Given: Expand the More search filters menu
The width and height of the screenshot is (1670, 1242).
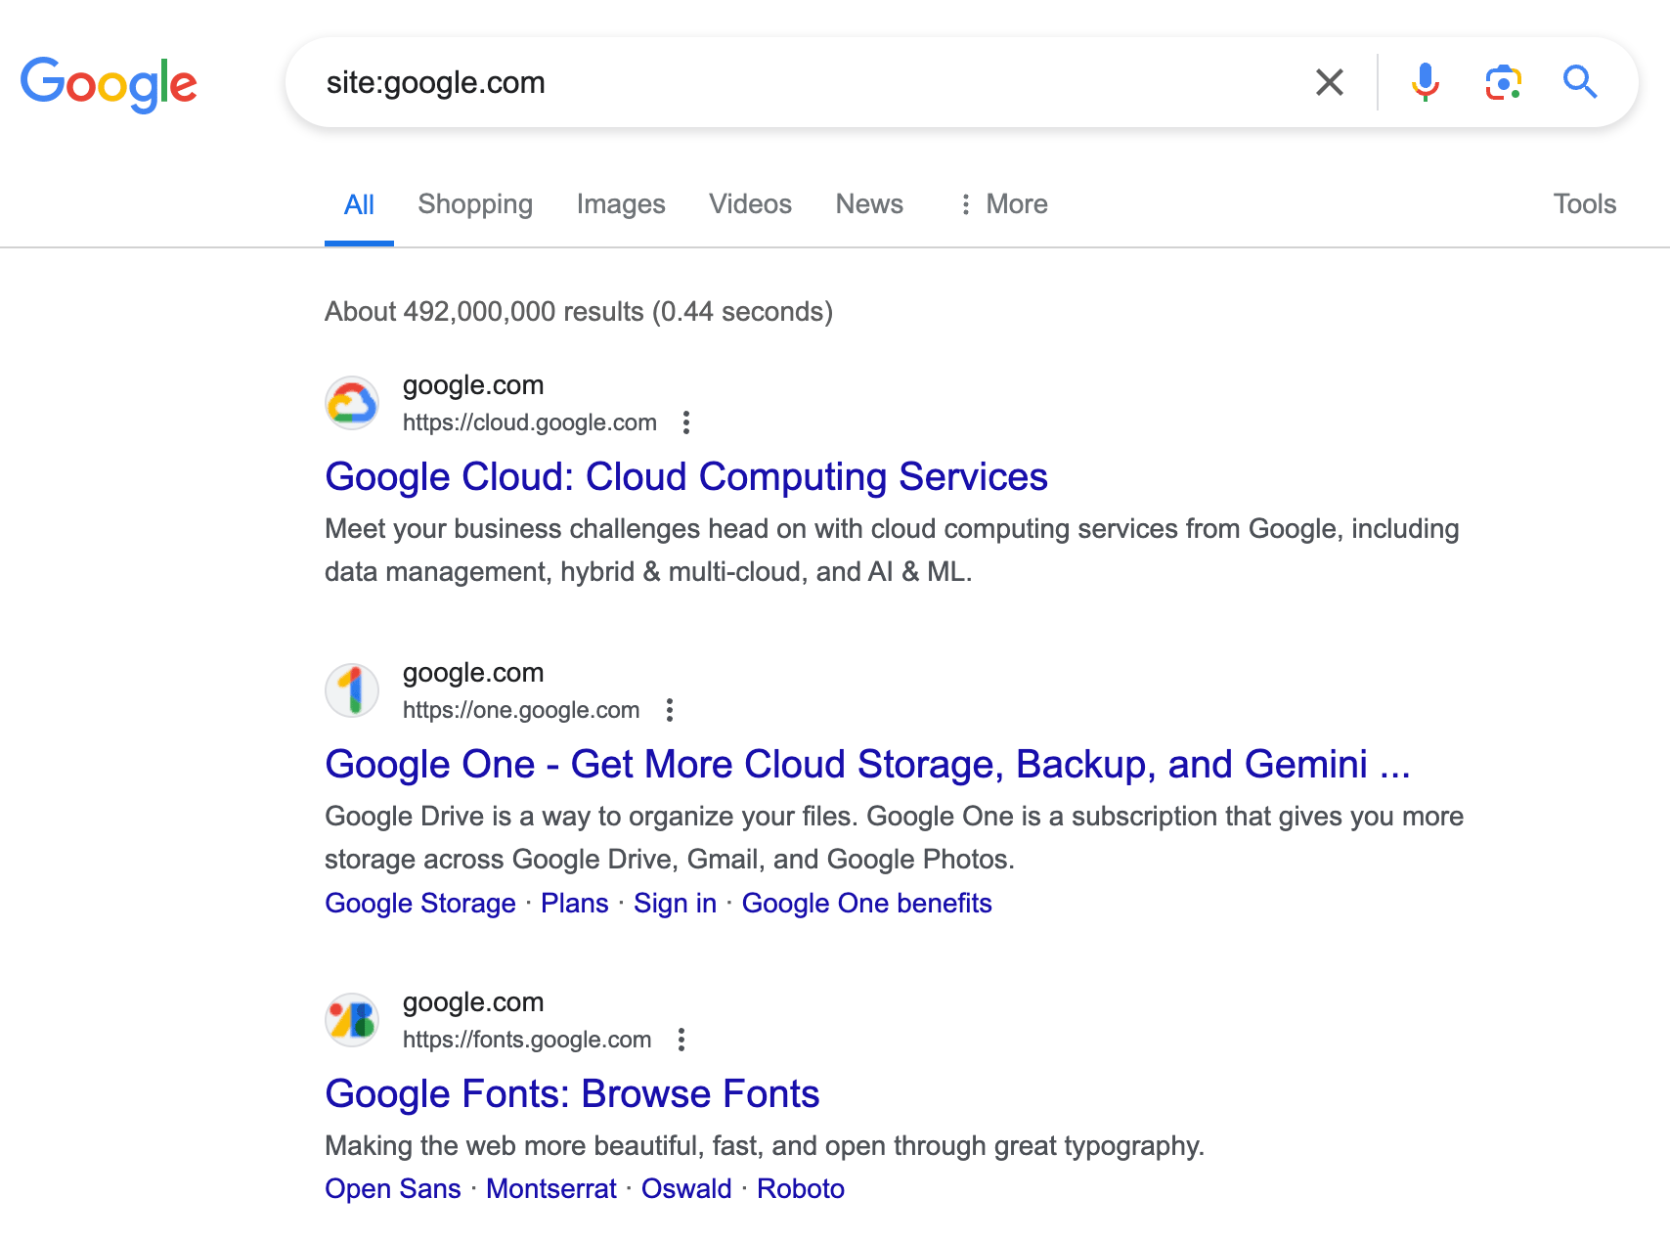Looking at the screenshot, I should click(1003, 204).
